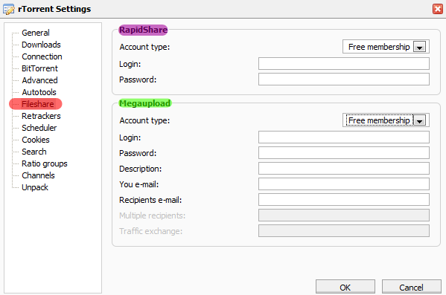Click the Megaupload Login field
This screenshot has width=446, height=295.
click(x=344, y=137)
